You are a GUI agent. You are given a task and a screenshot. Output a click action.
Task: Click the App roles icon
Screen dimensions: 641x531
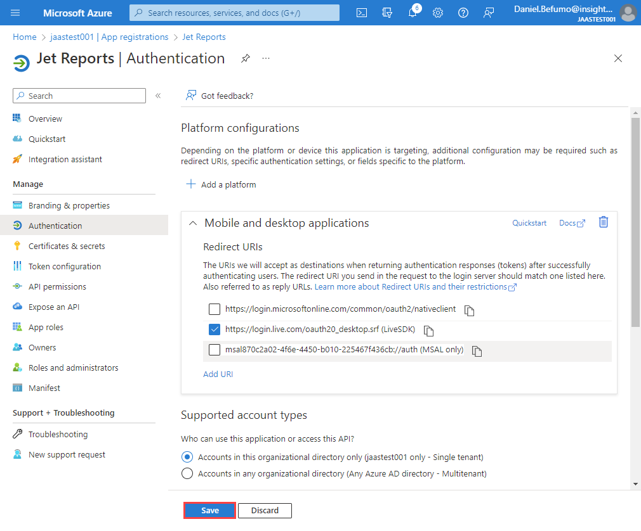pos(17,327)
